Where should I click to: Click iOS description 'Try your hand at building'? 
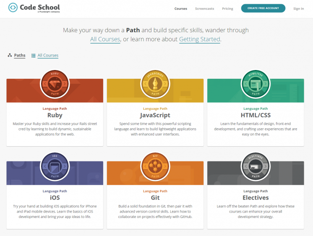(x=55, y=211)
